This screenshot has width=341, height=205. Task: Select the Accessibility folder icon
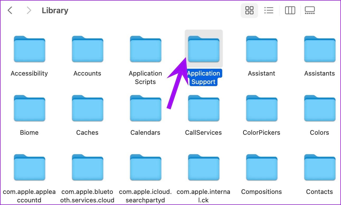(29, 49)
